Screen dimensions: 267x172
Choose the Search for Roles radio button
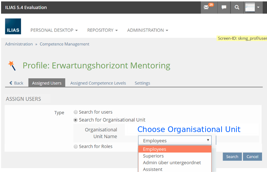pos(75,147)
